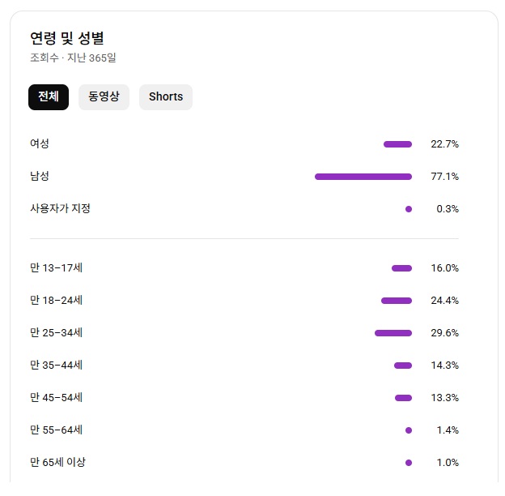Click the 여성 gender label
This screenshot has height=496, width=505.
(40, 144)
